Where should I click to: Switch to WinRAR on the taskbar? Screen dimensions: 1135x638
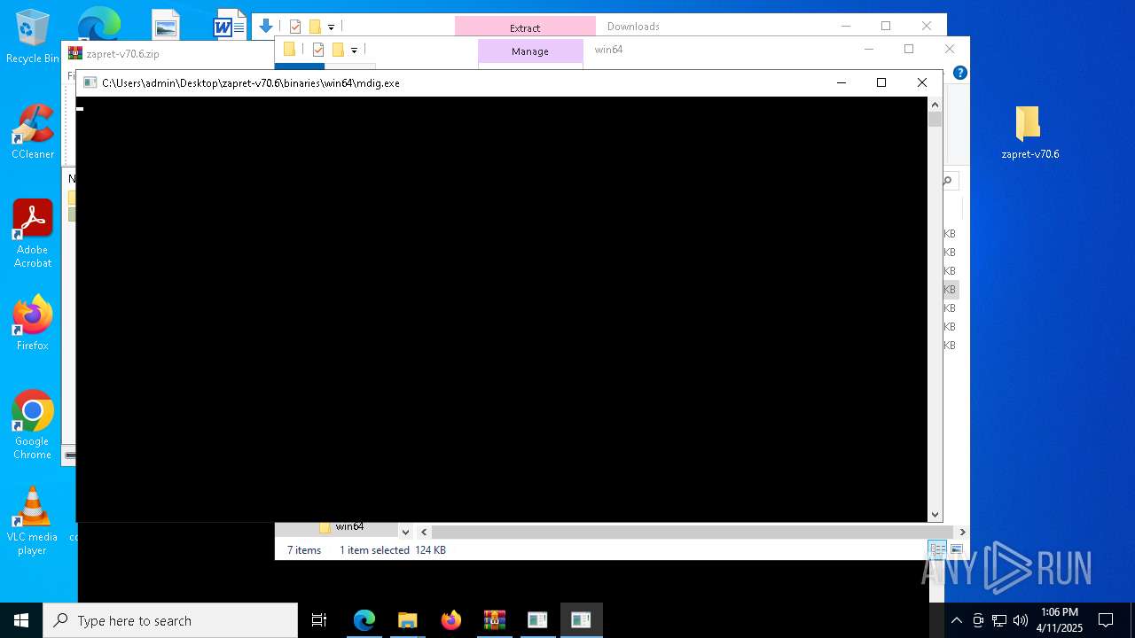point(495,620)
